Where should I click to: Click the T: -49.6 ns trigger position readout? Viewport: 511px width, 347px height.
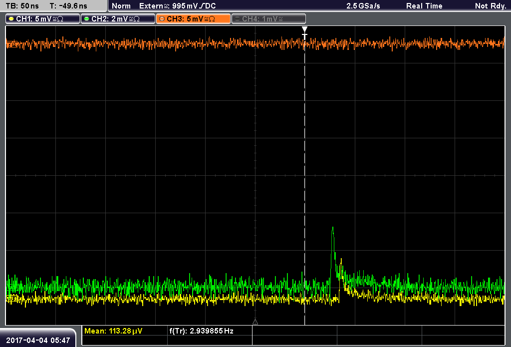(x=68, y=6)
